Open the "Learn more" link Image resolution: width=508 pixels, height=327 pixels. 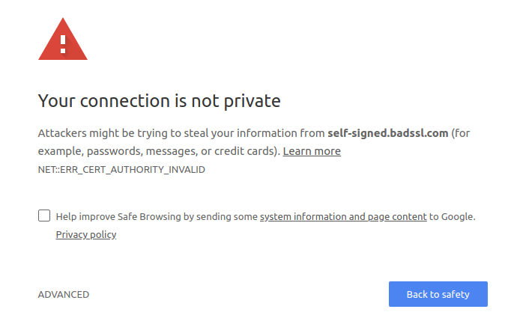(312, 151)
